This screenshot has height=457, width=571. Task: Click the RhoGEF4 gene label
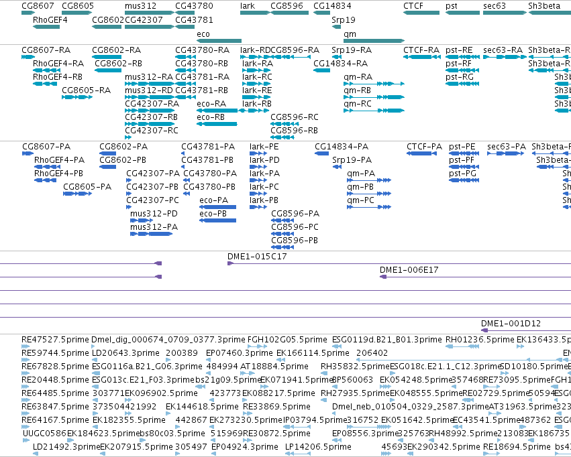pyautogui.click(x=50, y=19)
